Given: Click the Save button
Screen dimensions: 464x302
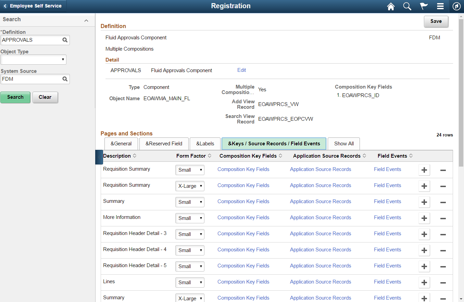Looking at the screenshot, I should click(x=436, y=21).
